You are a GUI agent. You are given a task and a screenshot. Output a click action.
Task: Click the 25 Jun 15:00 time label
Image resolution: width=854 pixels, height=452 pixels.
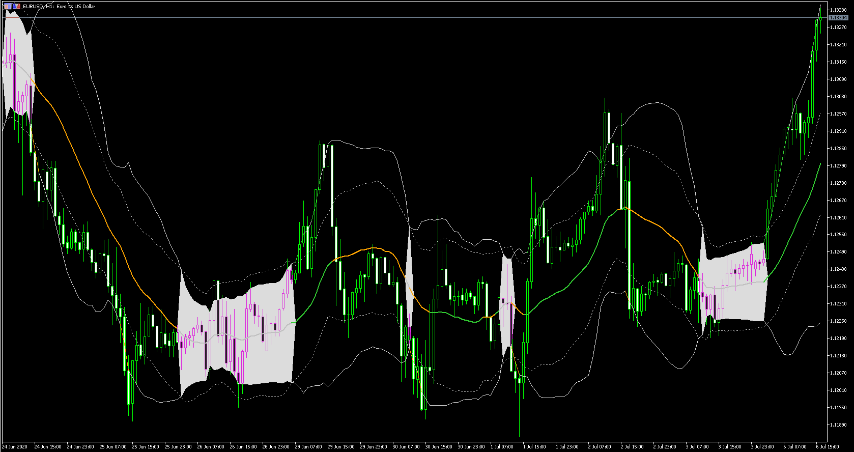146,447
